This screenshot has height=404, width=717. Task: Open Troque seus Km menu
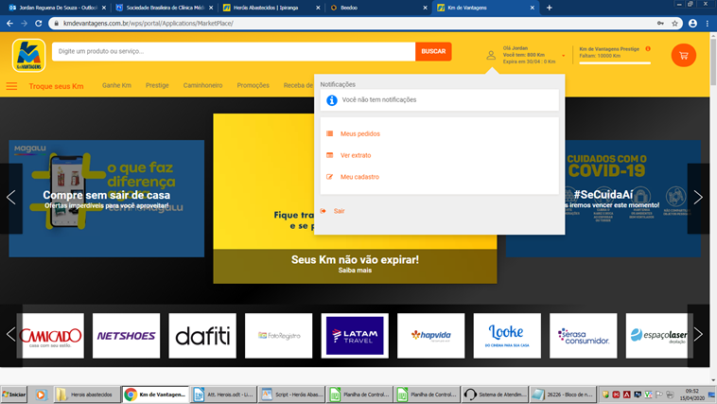[56, 86]
